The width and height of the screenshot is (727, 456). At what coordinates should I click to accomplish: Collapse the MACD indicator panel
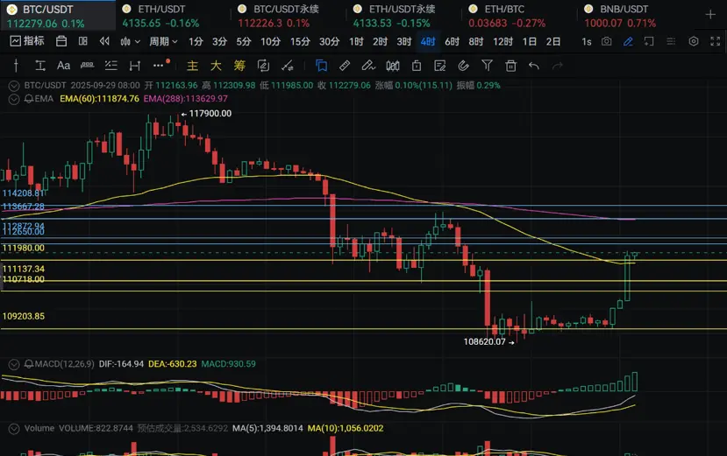click(x=14, y=364)
